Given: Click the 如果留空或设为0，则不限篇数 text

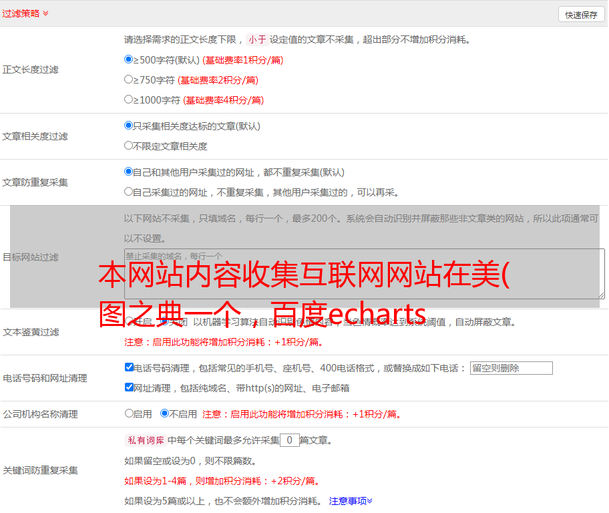Looking at the screenshot, I should 190,461.
